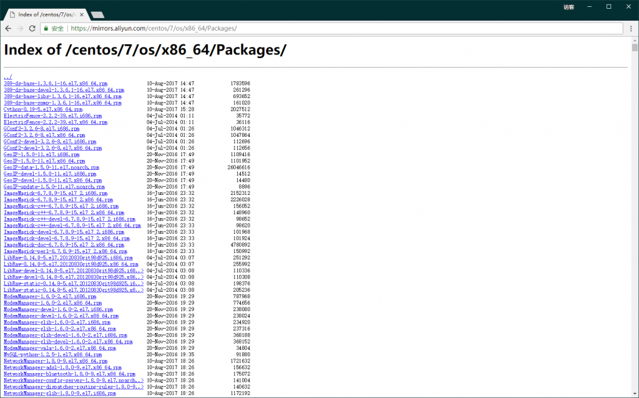
Task: Open the parent directory '../' link
Action: coord(7,77)
